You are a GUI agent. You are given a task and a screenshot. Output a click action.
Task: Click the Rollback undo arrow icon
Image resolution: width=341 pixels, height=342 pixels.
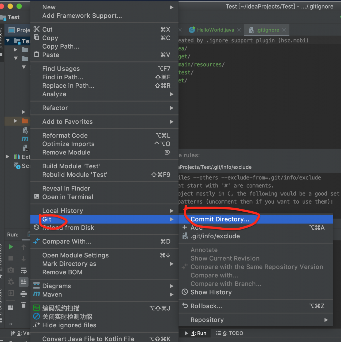click(185, 305)
